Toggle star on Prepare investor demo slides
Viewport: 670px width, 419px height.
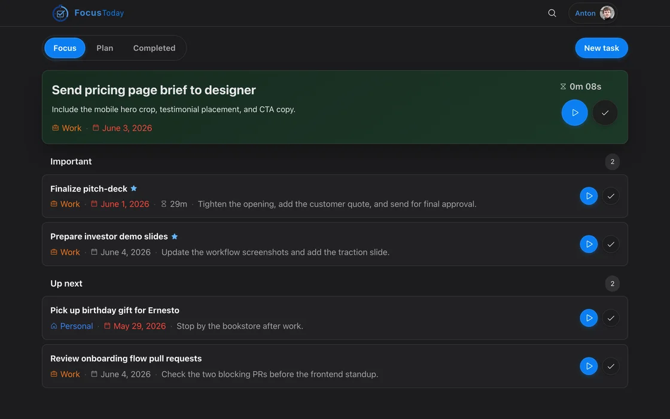[174, 236]
